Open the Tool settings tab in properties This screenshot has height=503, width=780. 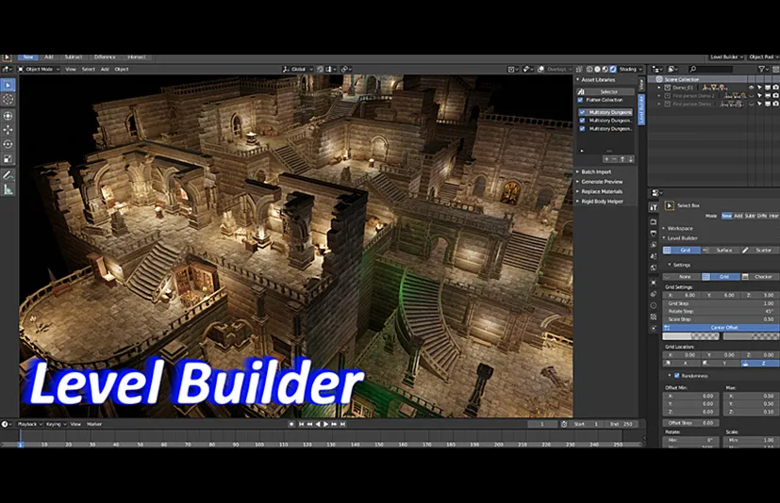click(654, 207)
